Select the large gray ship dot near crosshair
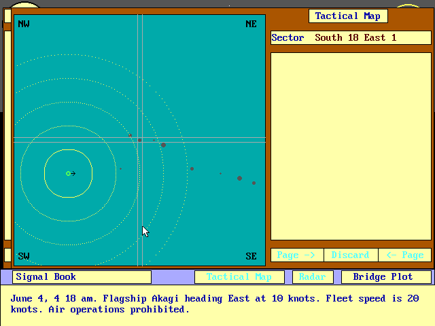435x326 pixels. click(x=163, y=145)
